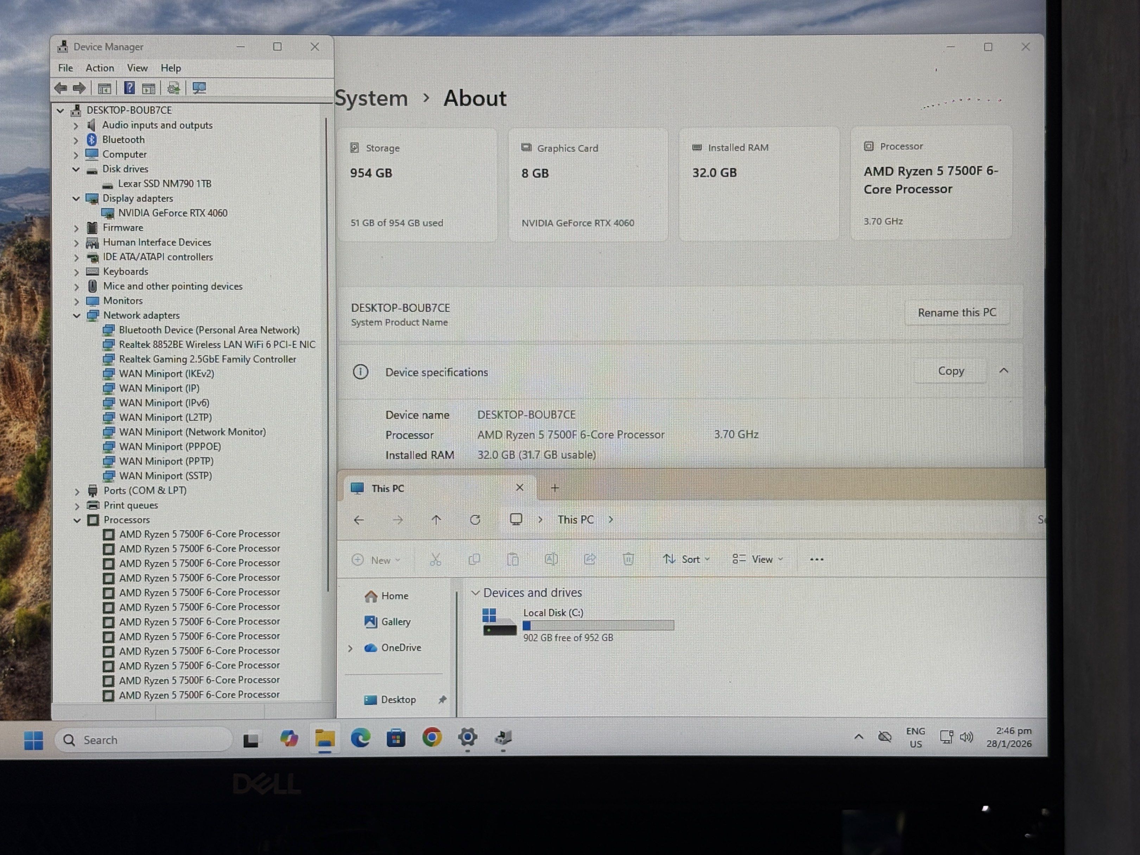1140x855 pixels.
Task: Open the Sort dropdown in File Explorer
Action: (686, 559)
